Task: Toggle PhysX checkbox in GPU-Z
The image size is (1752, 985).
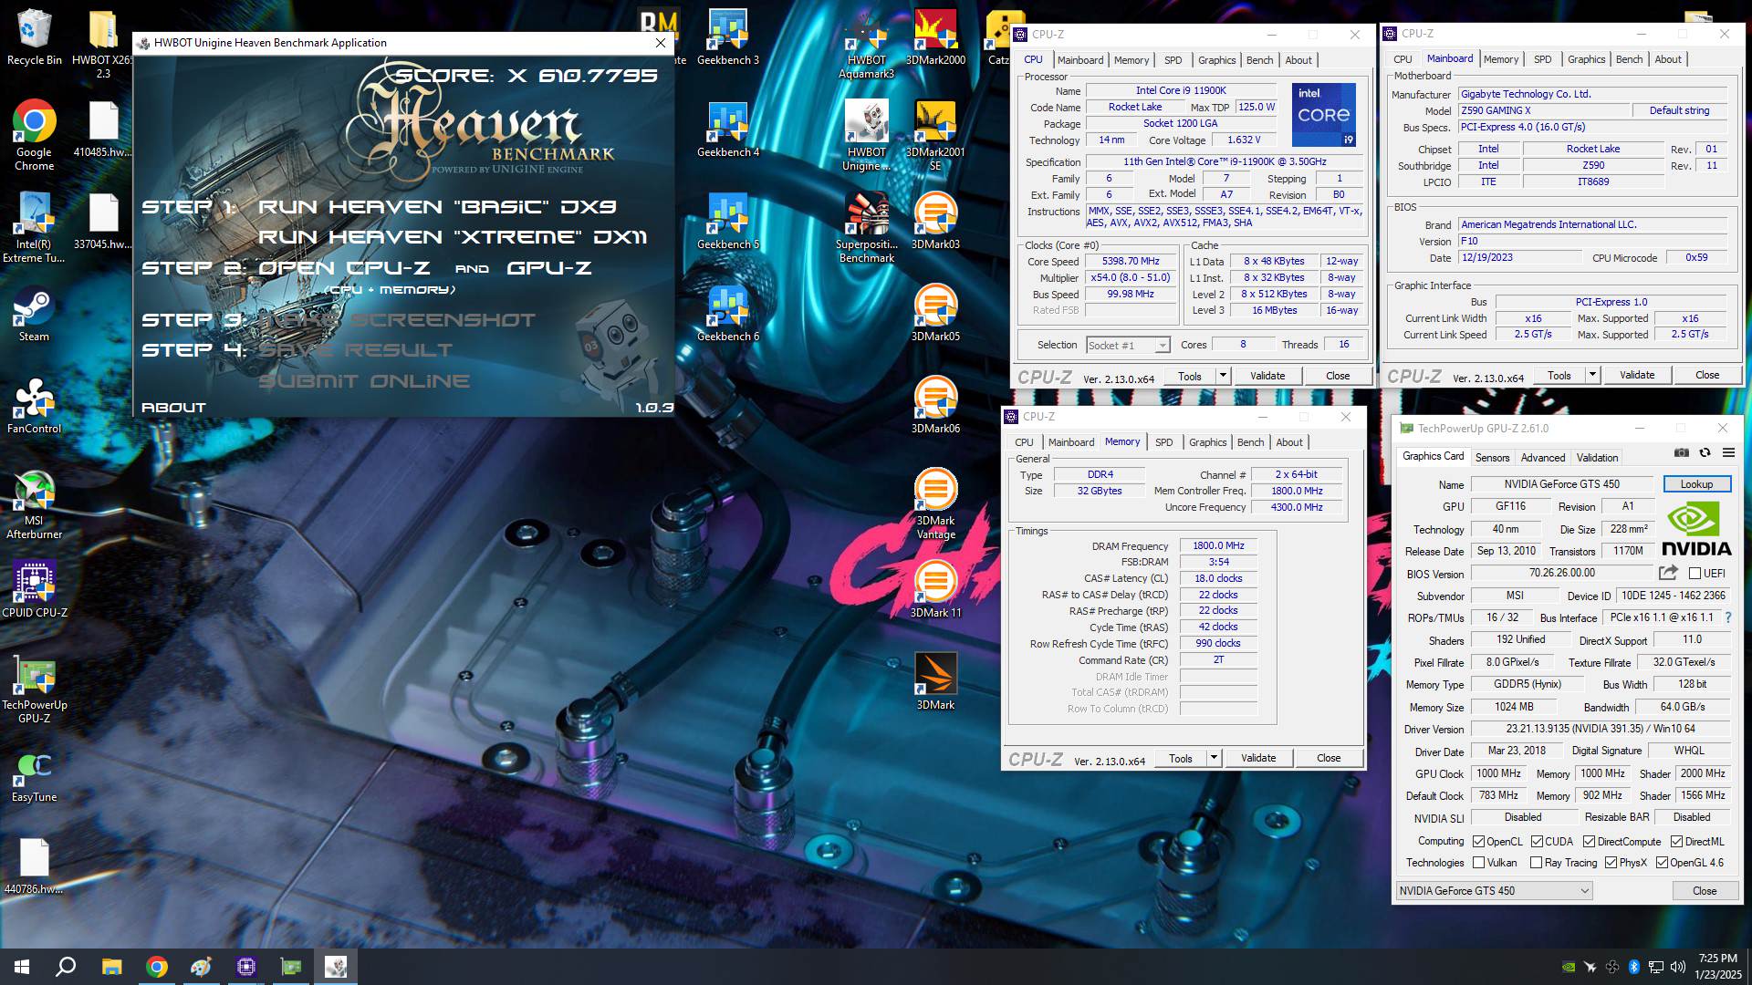Action: (1611, 863)
